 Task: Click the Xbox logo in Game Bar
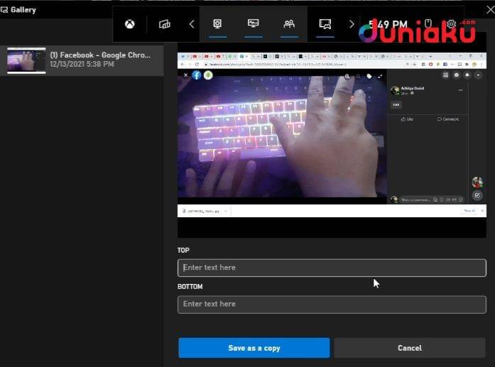130,24
